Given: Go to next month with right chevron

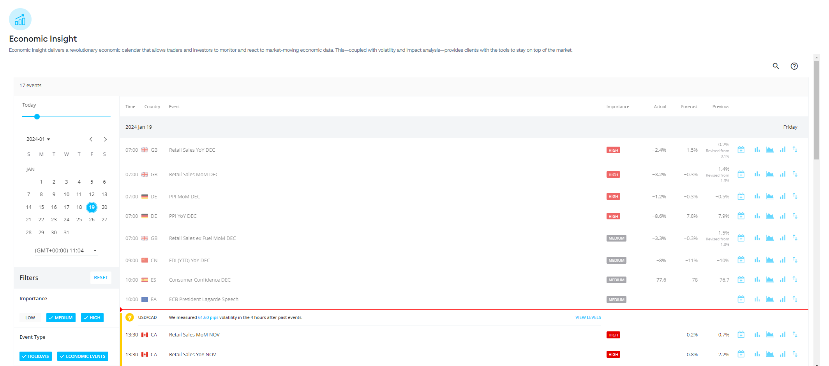Looking at the screenshot, I should tap(105, 139).
